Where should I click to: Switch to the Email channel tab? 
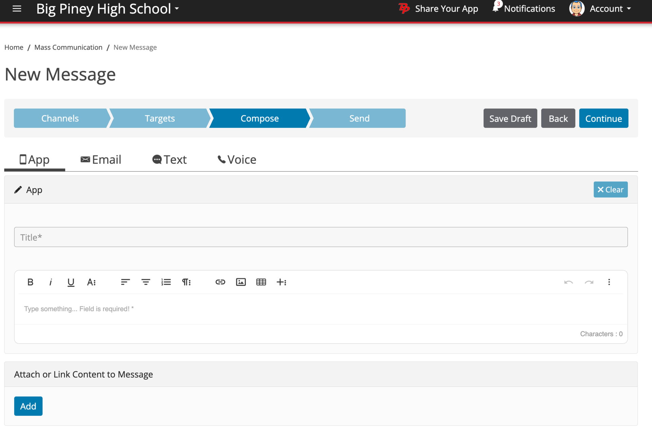coord(101,159)
